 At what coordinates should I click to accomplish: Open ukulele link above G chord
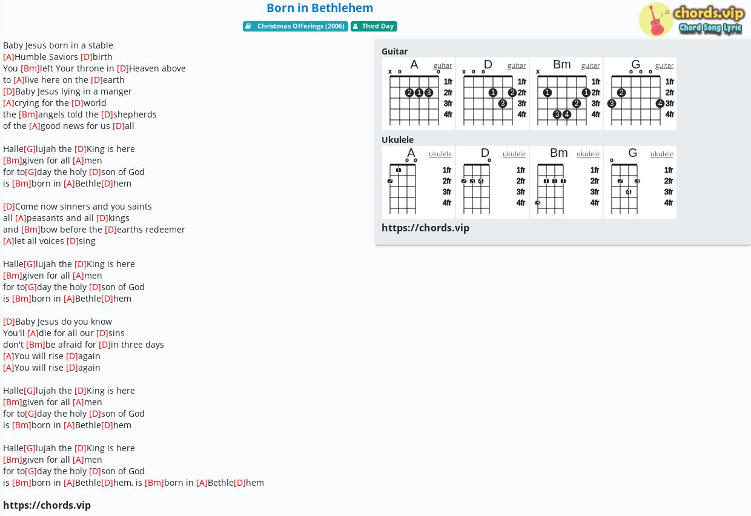(x=662, y=154)
